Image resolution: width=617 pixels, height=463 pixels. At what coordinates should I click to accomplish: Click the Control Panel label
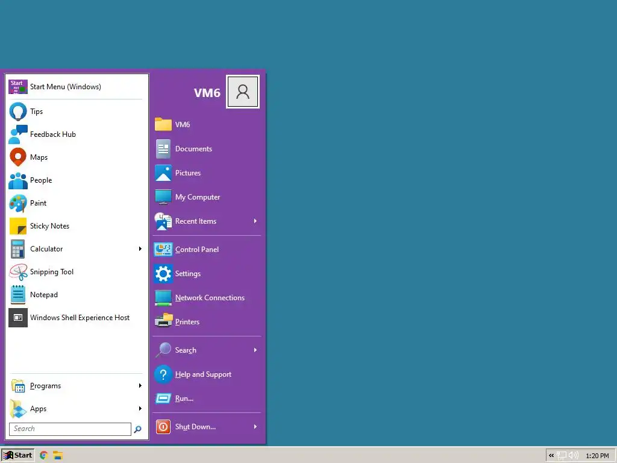197,250
